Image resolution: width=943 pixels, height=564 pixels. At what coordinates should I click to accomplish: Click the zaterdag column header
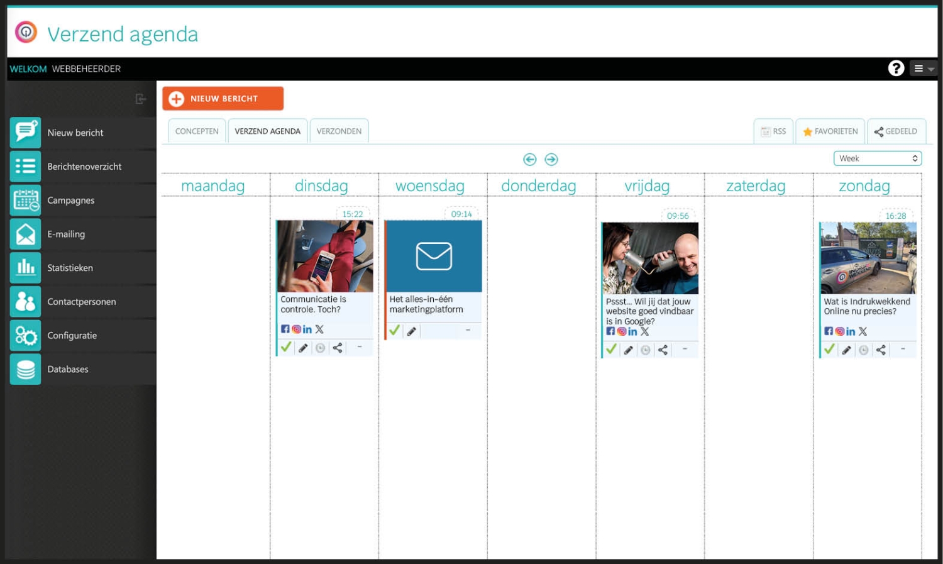click(x=756, y=185)
